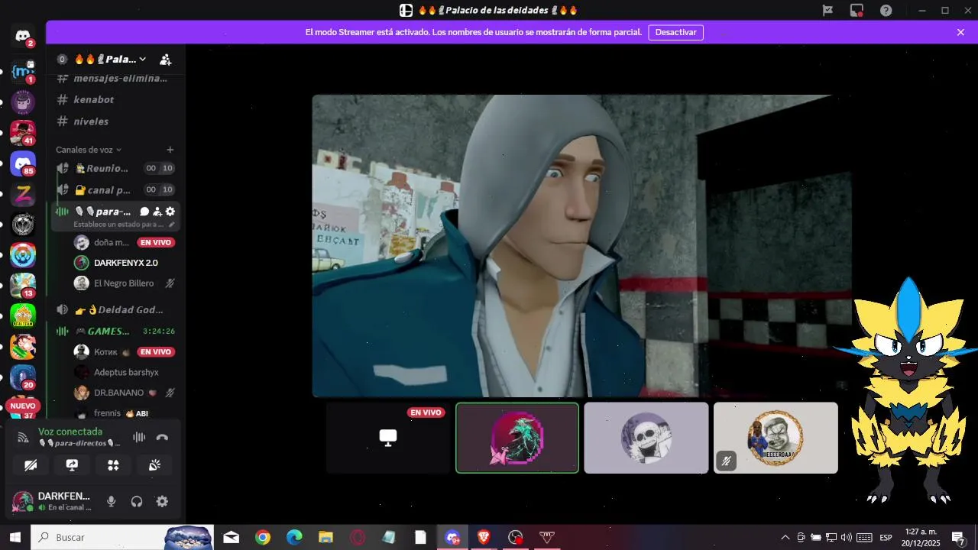Image resolution: width=978 pixels, height=550 pixels.
Task: Open Brave browser from taskbar
Action: (484, 538)
